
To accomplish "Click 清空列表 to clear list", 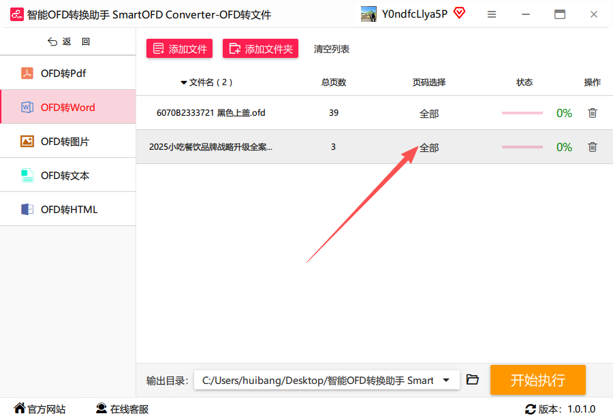I will tap(332, 49).
